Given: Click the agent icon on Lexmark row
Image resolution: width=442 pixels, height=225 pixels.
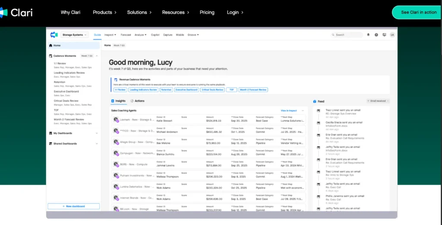Looking at the screenshot, I should point(116,120).
